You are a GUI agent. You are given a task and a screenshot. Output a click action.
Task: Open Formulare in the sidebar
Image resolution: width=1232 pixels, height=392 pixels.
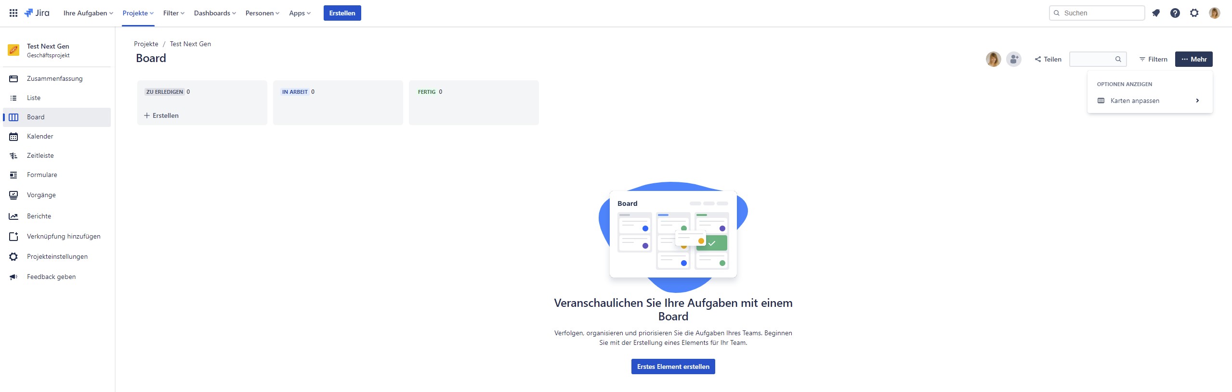point(57,175)
